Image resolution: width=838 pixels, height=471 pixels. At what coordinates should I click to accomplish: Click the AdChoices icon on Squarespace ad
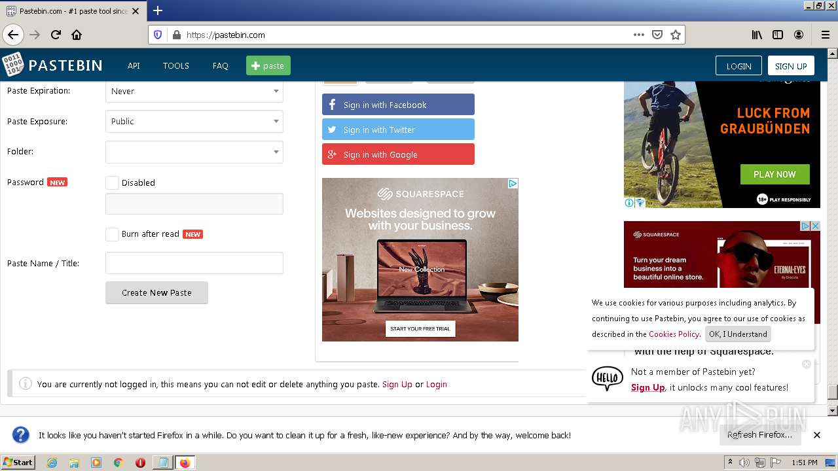(x=513, y=183)
